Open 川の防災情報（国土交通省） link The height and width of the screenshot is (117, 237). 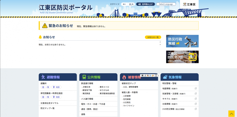coord(174,109)
